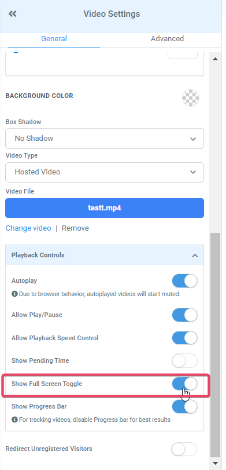Enable Redirect Unregistered Visitors
This screenshot has width=226, height=470.
pos(184,449)
